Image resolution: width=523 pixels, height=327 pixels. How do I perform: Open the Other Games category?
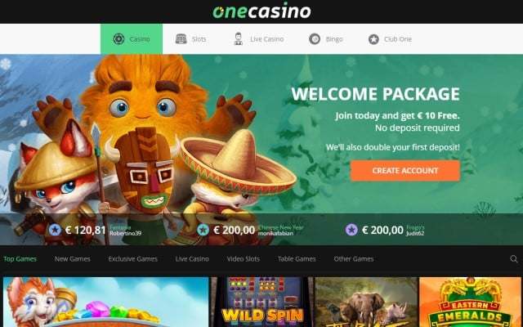click(354, 259)
